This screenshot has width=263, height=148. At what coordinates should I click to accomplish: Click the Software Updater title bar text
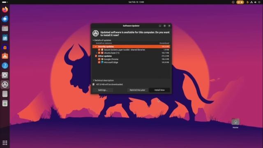click(131, 25)
